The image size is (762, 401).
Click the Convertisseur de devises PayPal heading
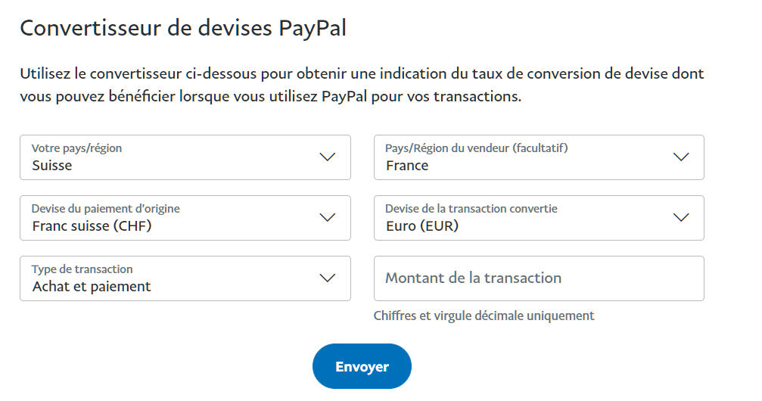[183, 28]
